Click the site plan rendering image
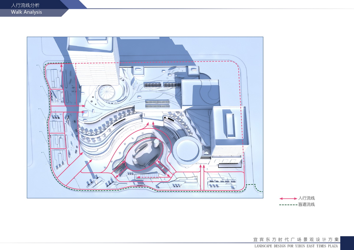Screen dimensions: 354x250 tap(145, 117)
